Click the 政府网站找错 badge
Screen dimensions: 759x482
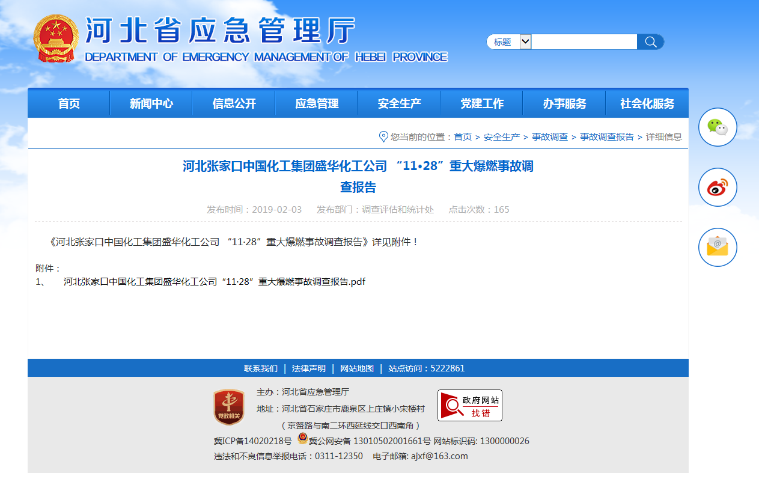[470, 406]
